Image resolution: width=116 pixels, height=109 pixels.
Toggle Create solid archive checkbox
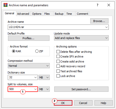pyautogui.click(x=58, y=61)
